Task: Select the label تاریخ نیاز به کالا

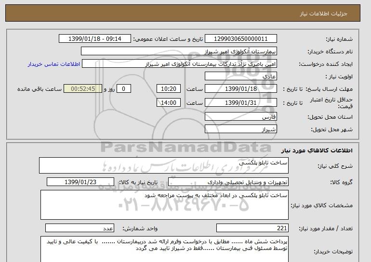Action: pos(138,182)
